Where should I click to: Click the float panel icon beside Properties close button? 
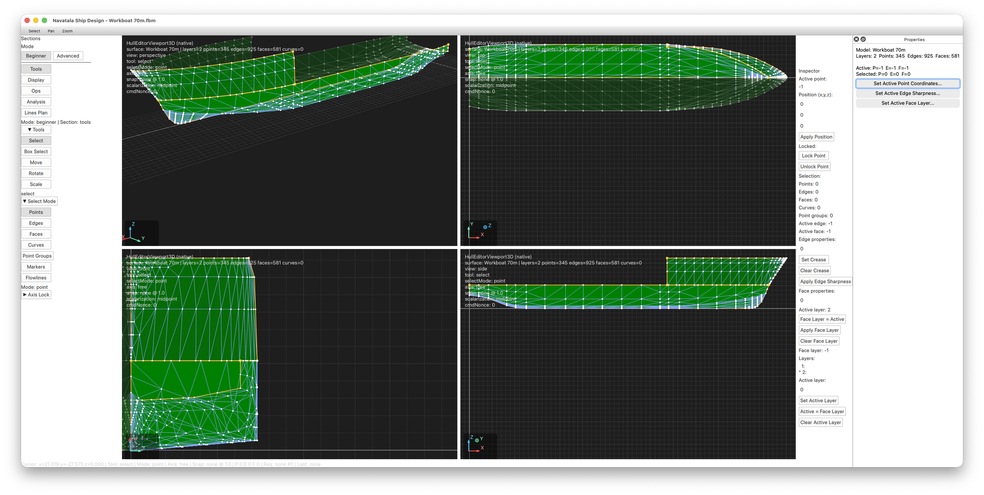pos(864,39)
